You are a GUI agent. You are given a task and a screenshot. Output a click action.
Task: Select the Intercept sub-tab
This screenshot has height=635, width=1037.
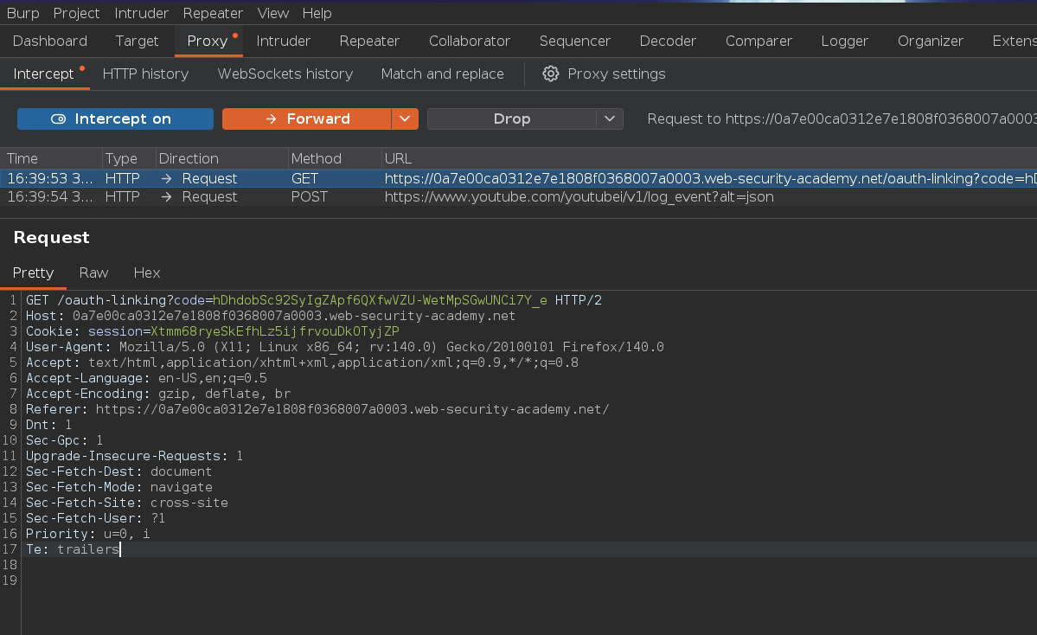coord(43,74)
